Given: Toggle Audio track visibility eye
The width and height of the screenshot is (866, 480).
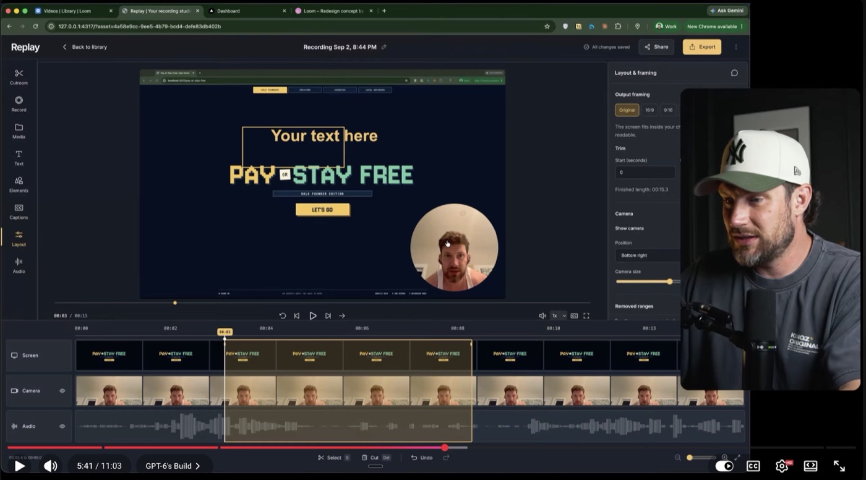Looking at the screenshot, I should coord(62,426).
